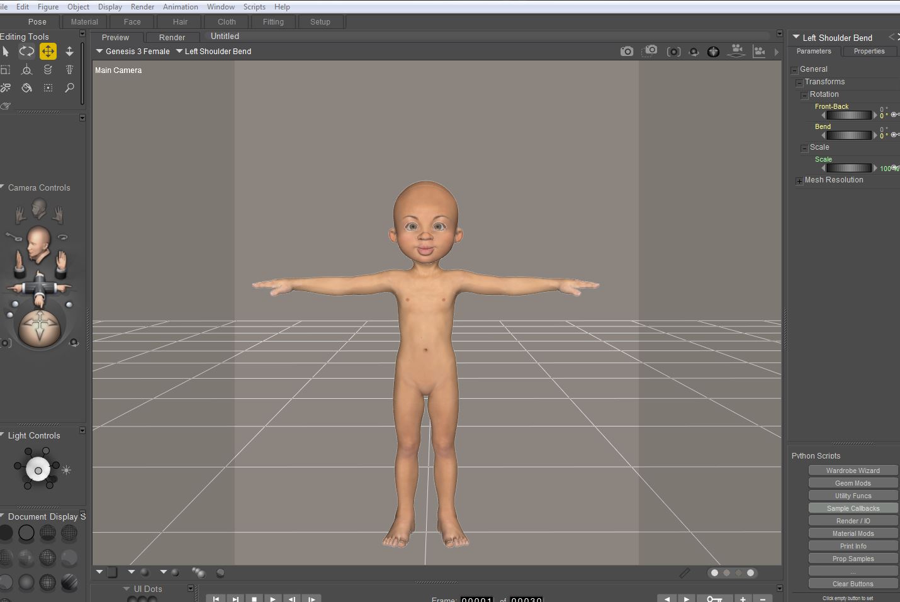Click the Area Render camera icon

(650, 51)
